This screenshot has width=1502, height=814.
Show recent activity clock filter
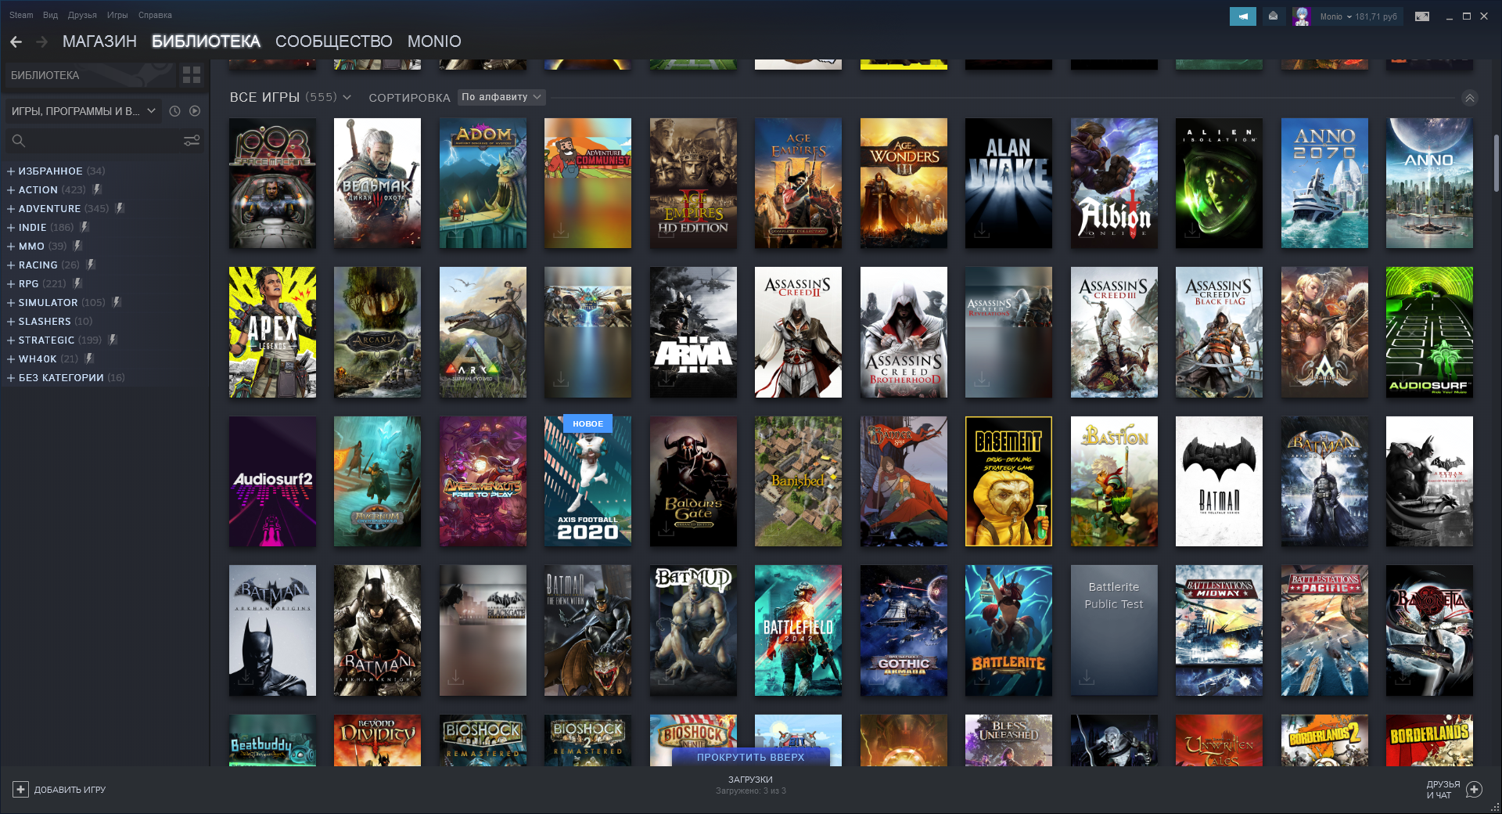tap(174, 111)
